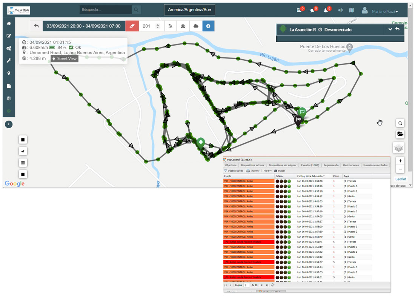
Task: Click the green start flag marker
Action: (x=302, y=112)
